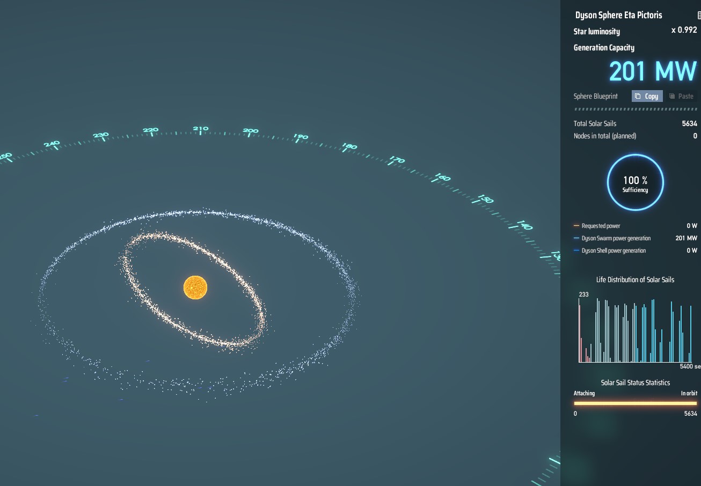Copy the sphere blueprint
Screen dimensions: 701x486
pyautogui.click(x=647, y=96)
